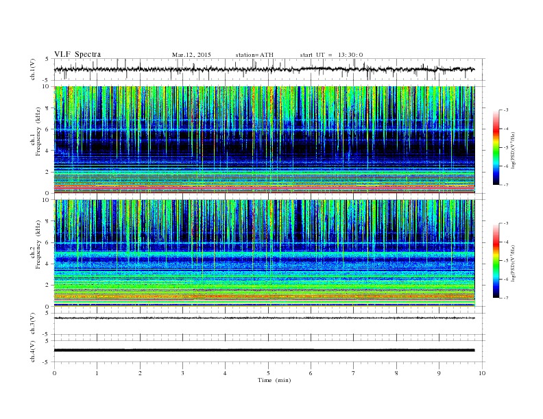Click the "ch.3(V)" y-axis label
The width and height of the screenshot is (543, 419).
(x=32, y=324)
